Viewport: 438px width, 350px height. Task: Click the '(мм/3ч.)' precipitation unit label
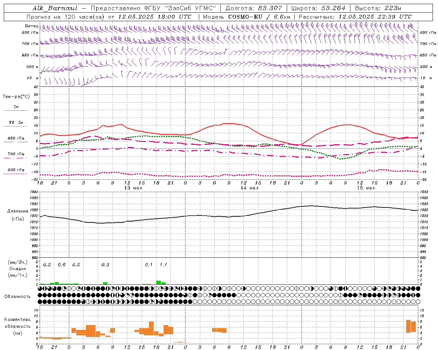[18, 262]
